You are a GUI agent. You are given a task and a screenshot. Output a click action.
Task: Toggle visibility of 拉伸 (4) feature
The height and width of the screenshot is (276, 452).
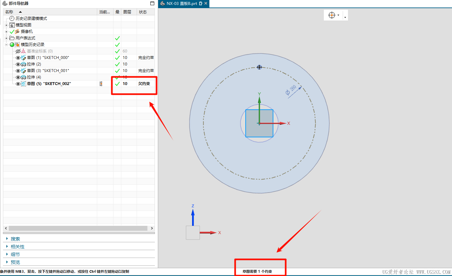point(18,77)
